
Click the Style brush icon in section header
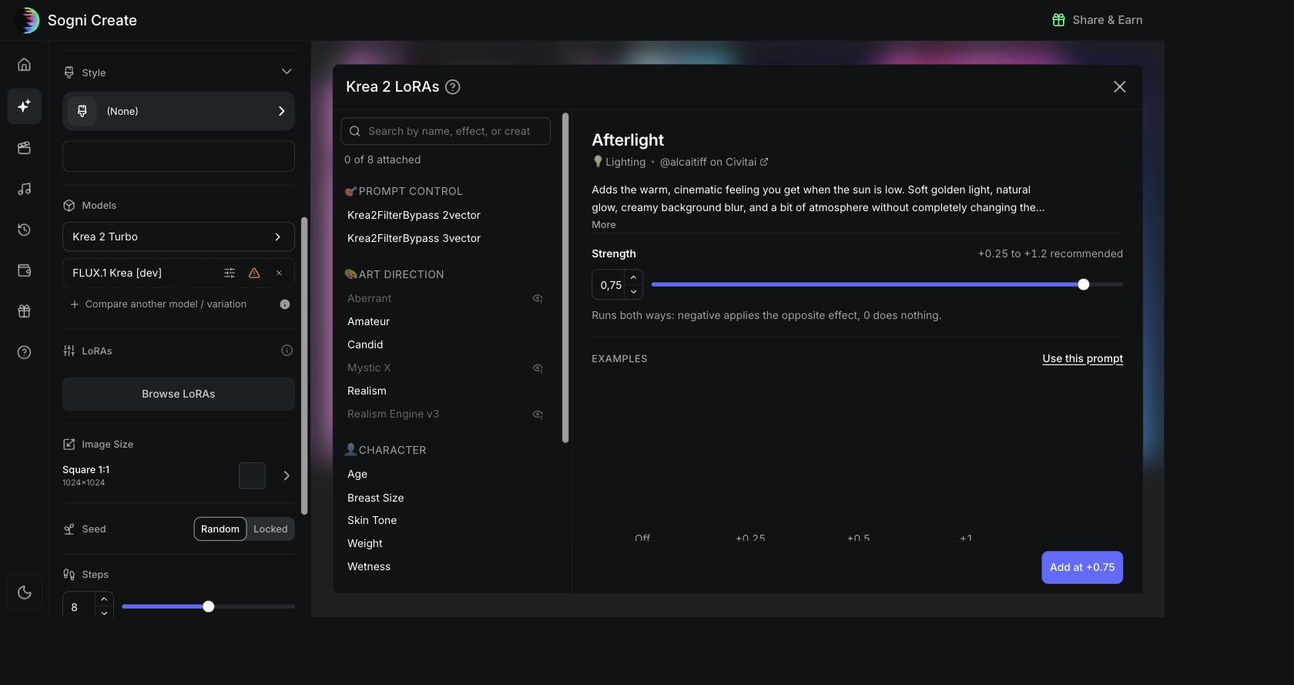point(69,72)
